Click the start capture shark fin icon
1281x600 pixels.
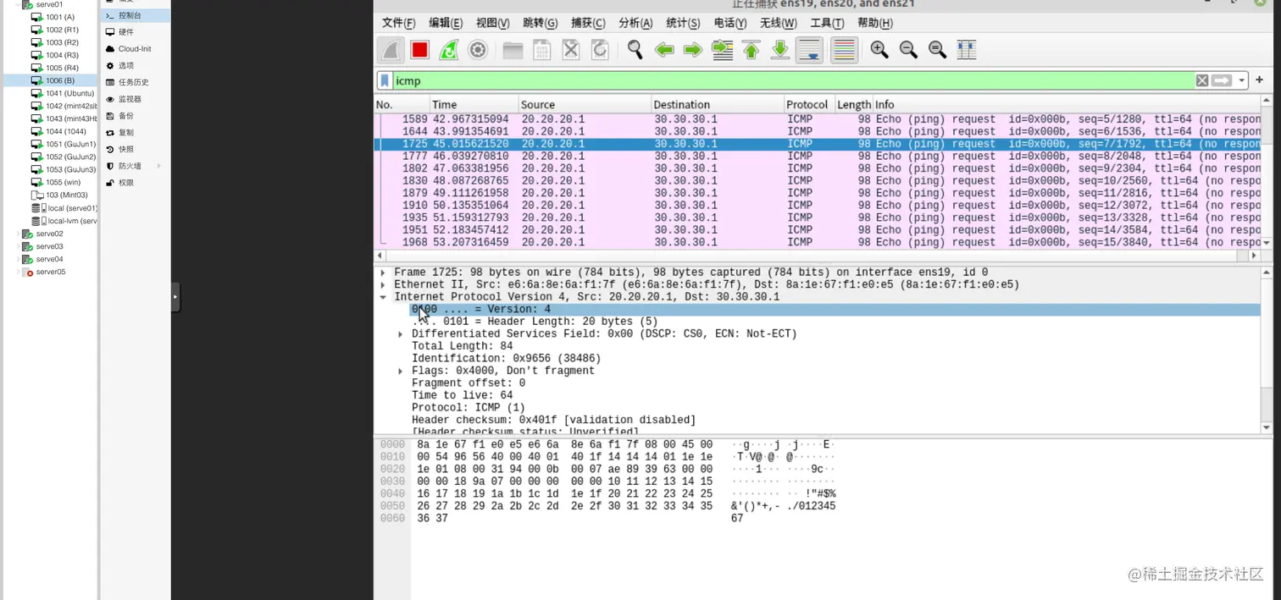[391, 50]
